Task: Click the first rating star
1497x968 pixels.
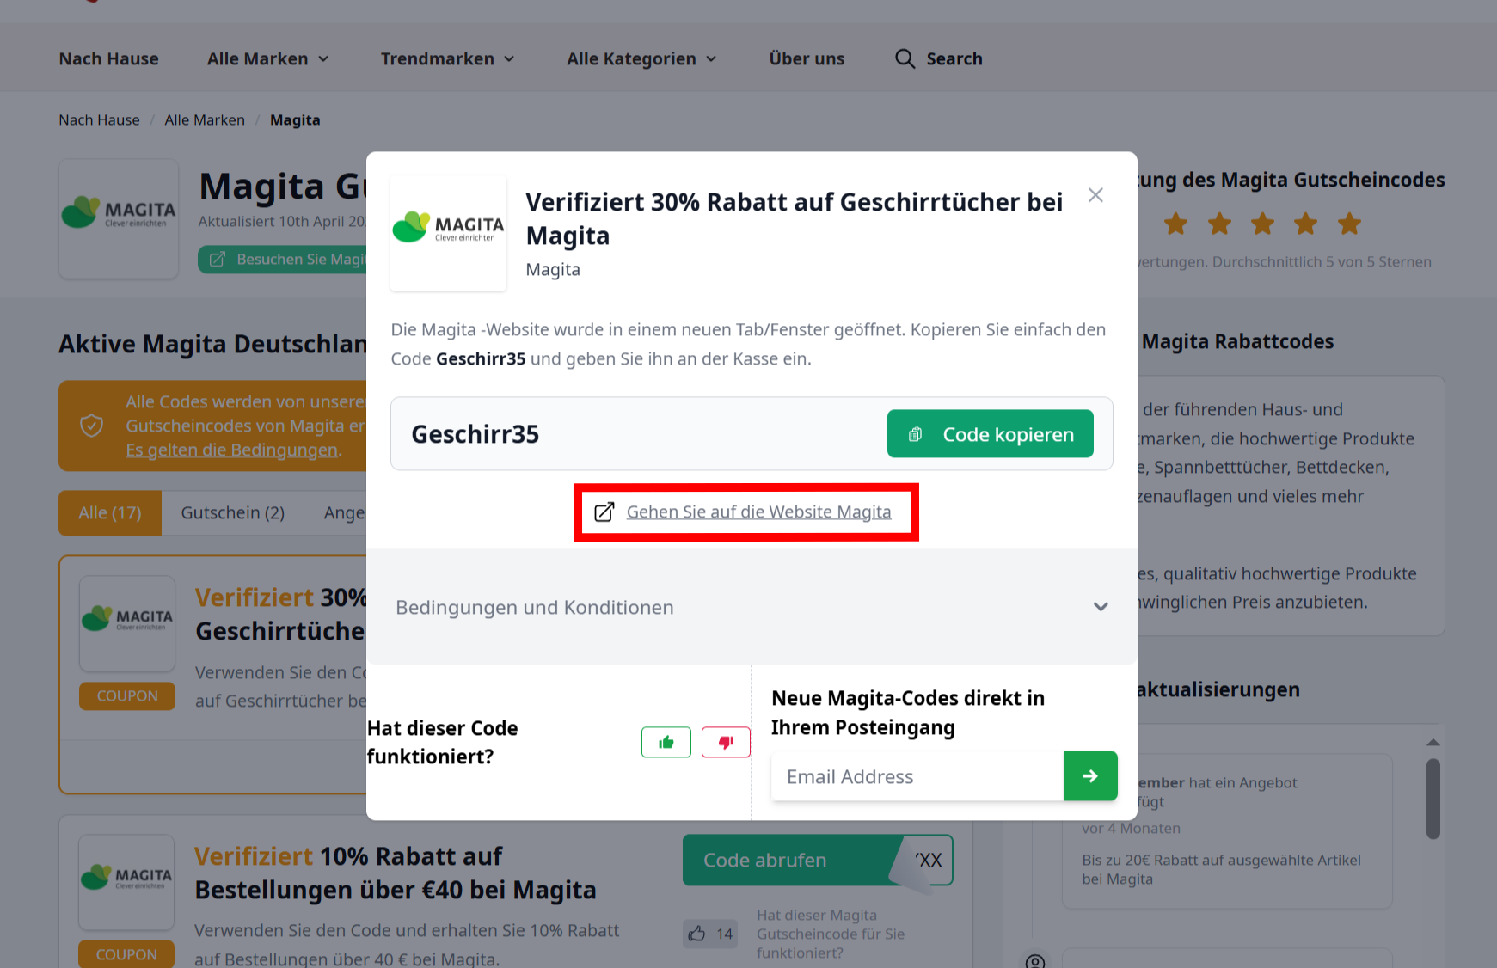Action: coord(1175,224)
